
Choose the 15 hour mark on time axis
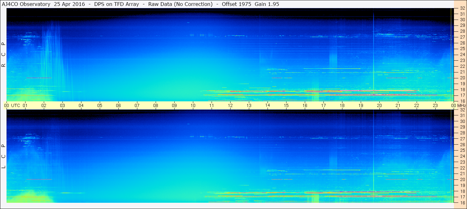(286, 105)
